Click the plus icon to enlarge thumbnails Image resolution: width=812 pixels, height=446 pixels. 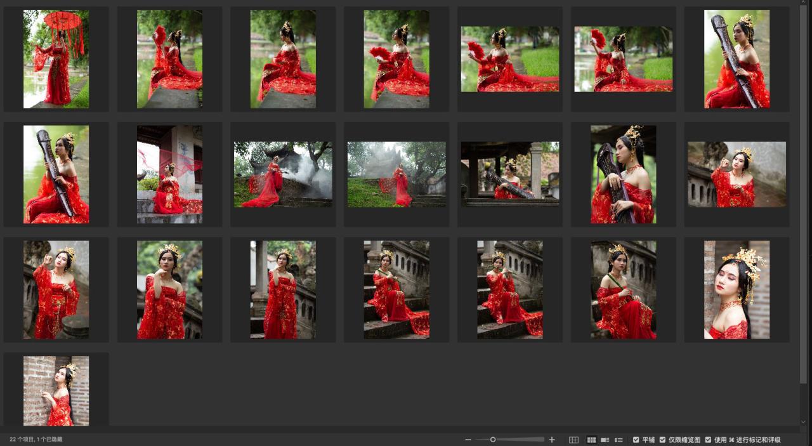coord(552,440)
